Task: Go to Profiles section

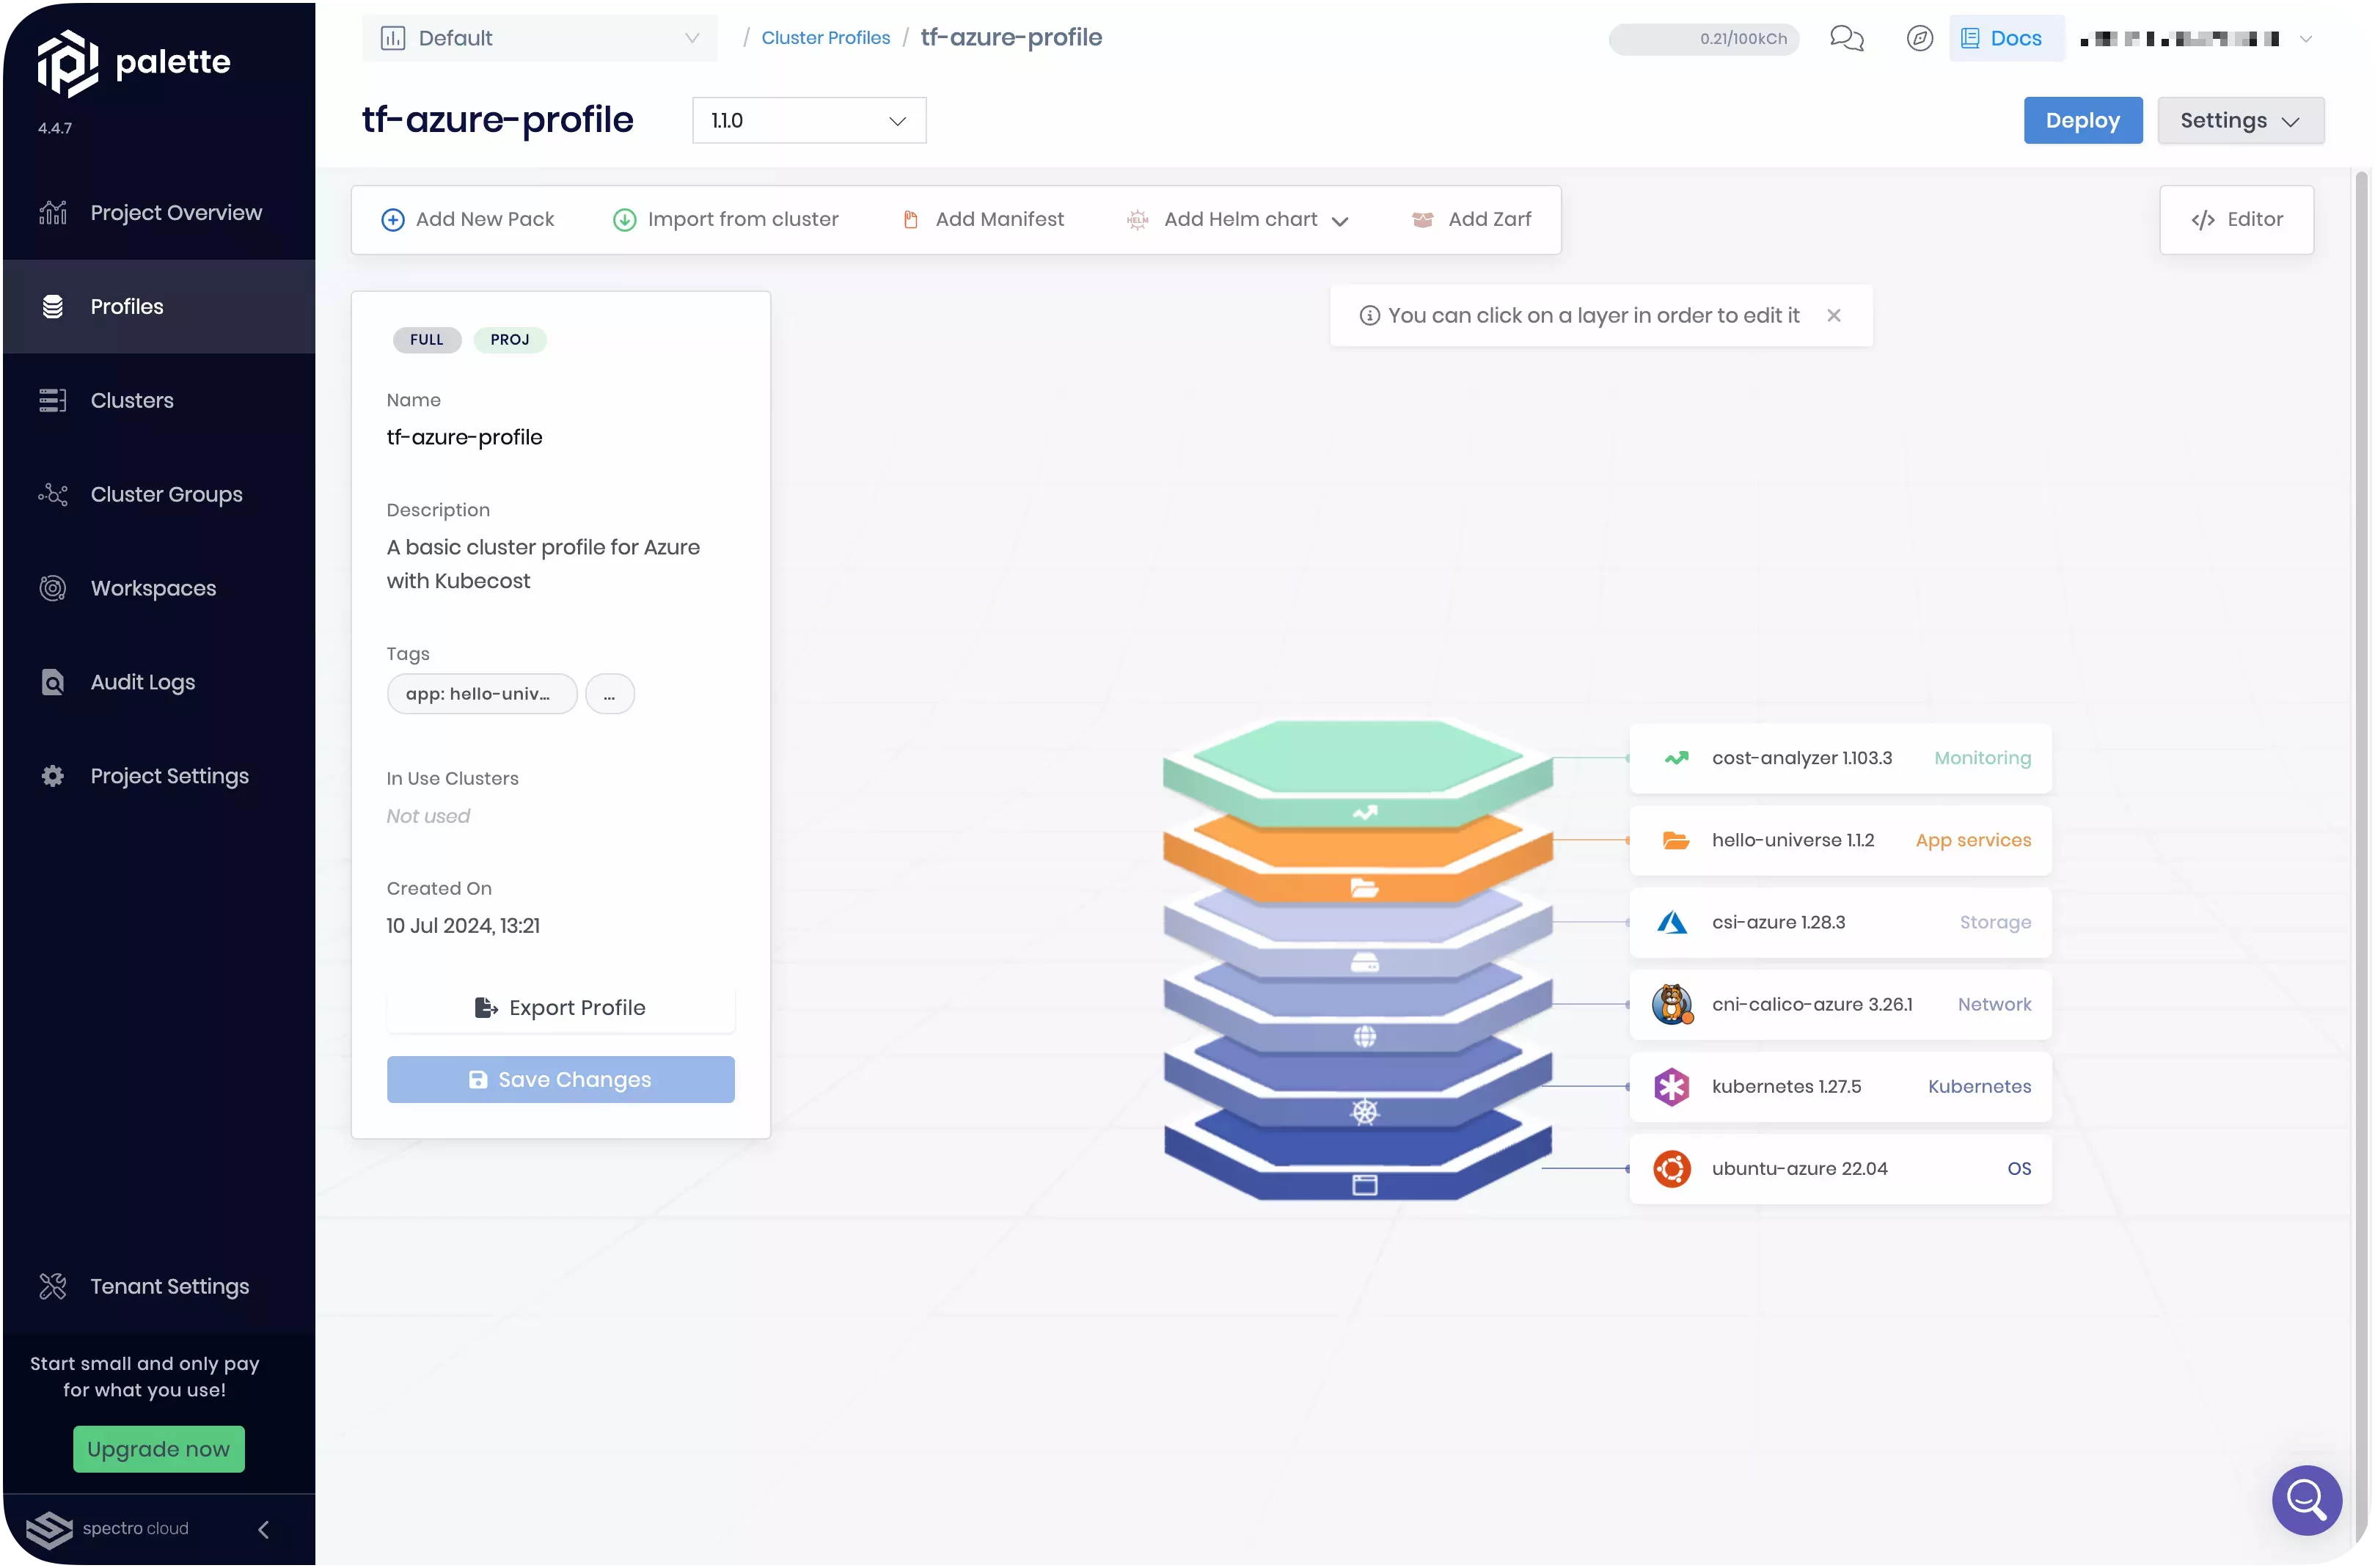Action: 158,307
